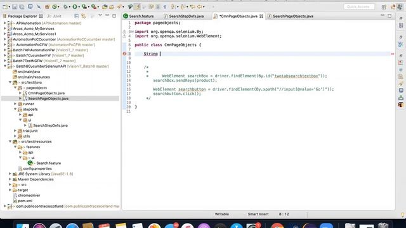Expand the JRE System Library node
The height and width of the screenshot is (228, 406).
(10, 174)
